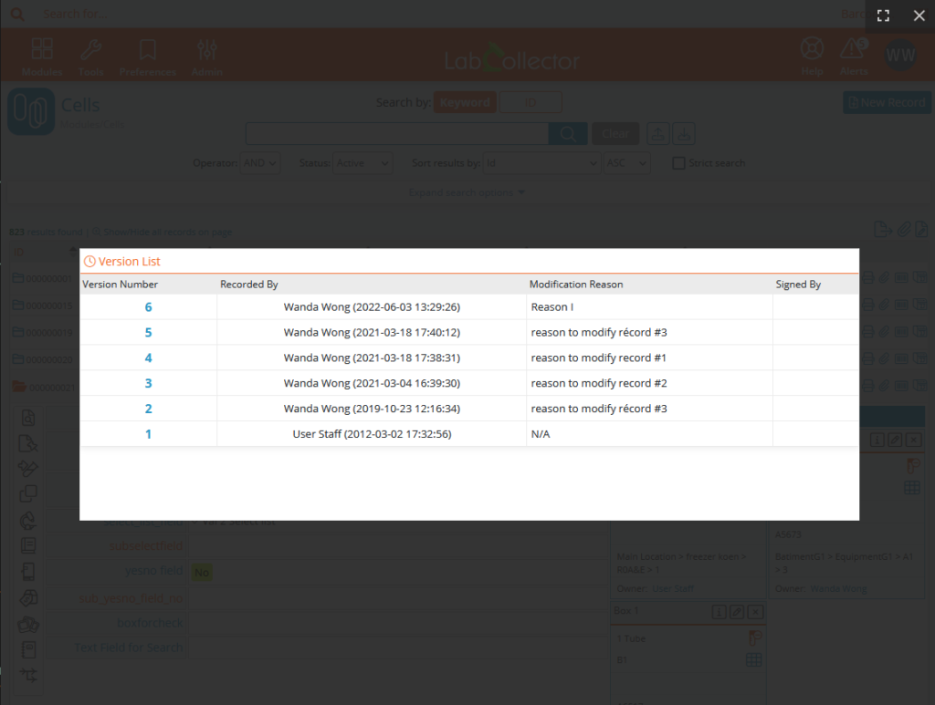Click the test tube icon in the record sidebar

[27, 469]
